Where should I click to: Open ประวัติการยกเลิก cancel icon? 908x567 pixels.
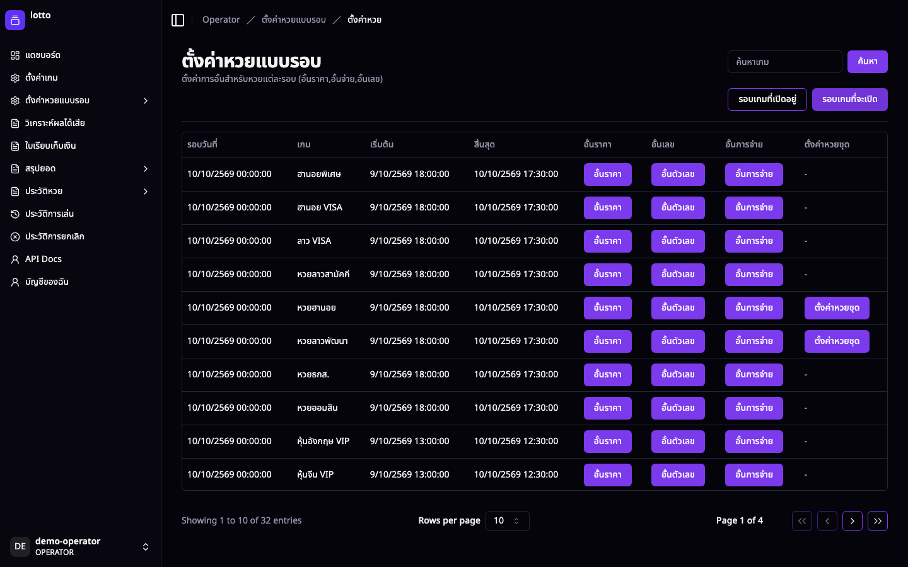pyautogui.click(x=15, y=237)
